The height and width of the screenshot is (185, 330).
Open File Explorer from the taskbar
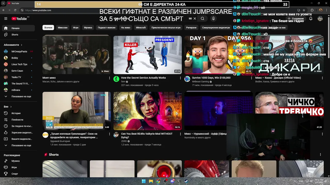[151, 181]
